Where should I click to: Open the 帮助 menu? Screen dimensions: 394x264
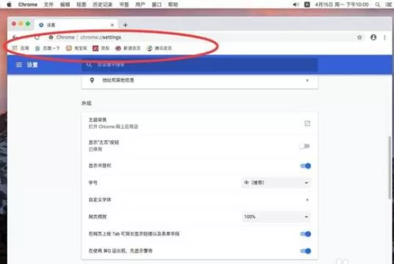click(x=173, y=4)
